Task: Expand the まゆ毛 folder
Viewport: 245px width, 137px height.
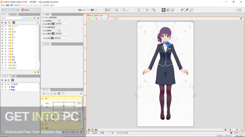Action: click(9, 32)
